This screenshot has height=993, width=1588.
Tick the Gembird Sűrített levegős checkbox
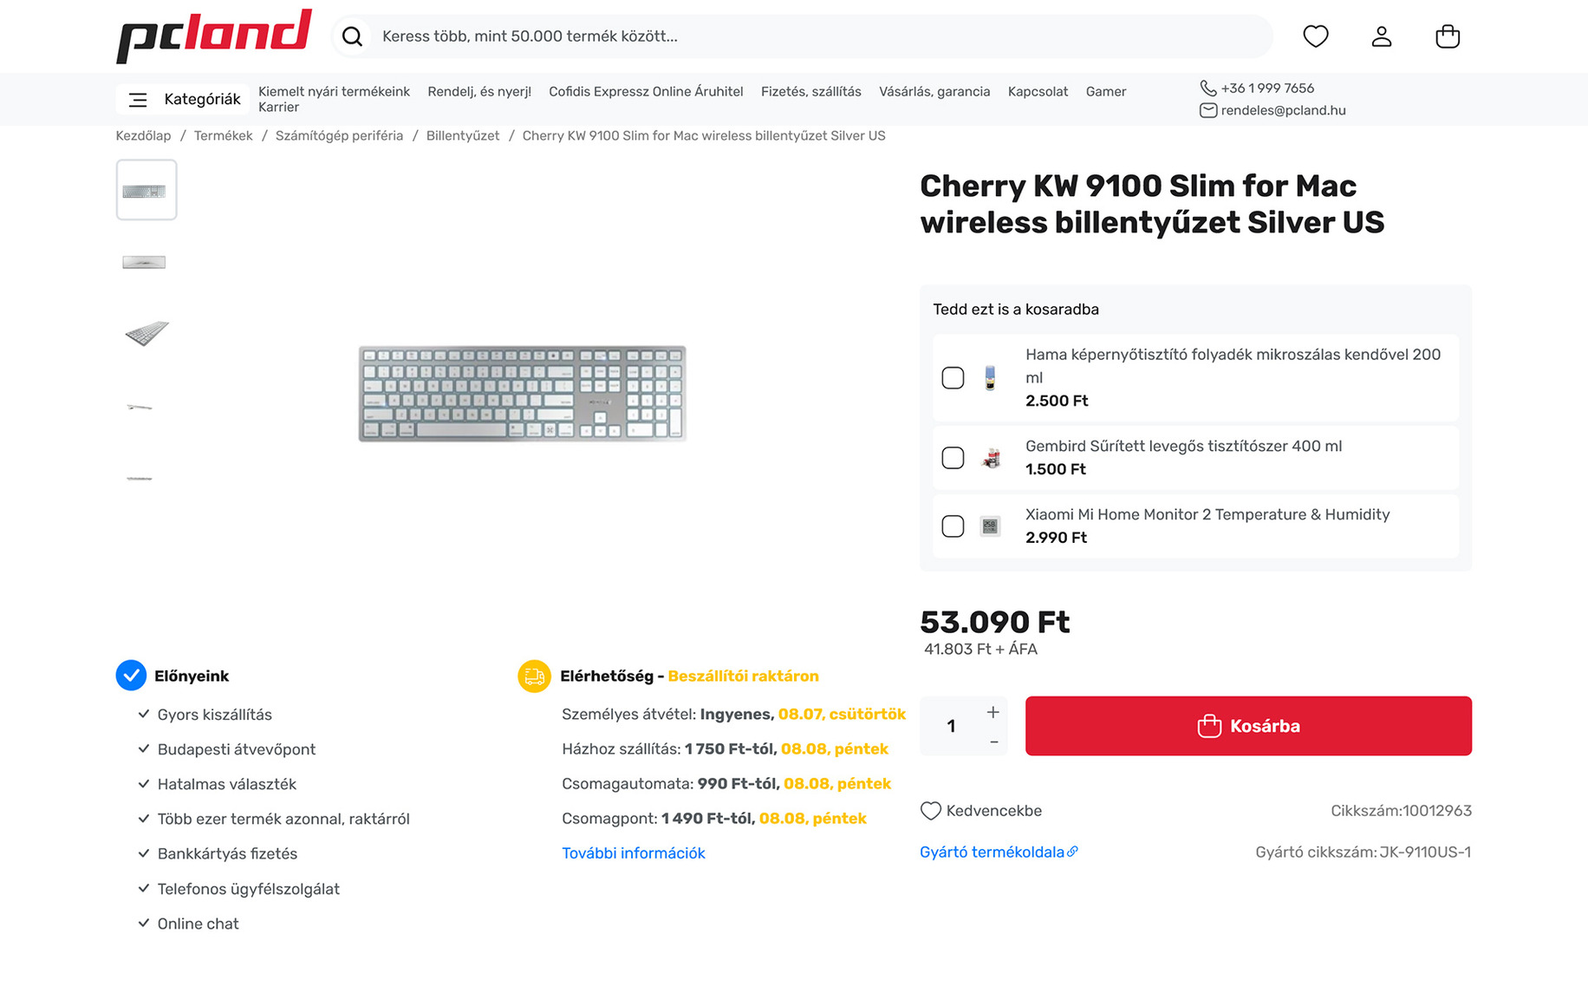point(953,458)
